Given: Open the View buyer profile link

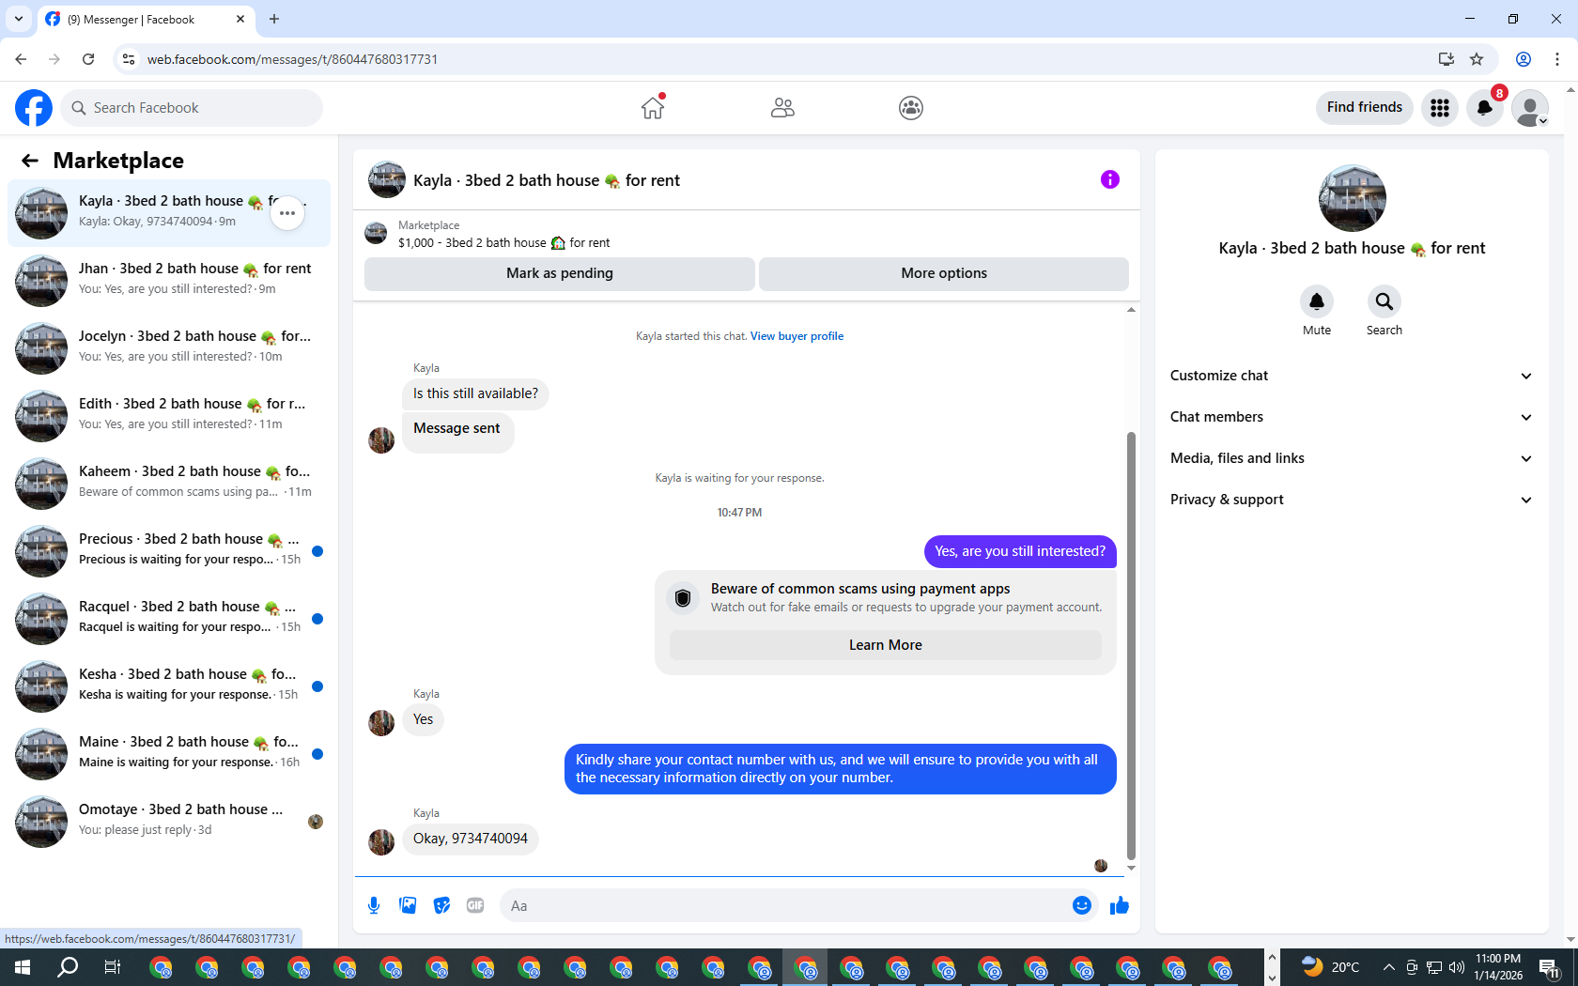Looking at the screenshot, I should 797,336.
